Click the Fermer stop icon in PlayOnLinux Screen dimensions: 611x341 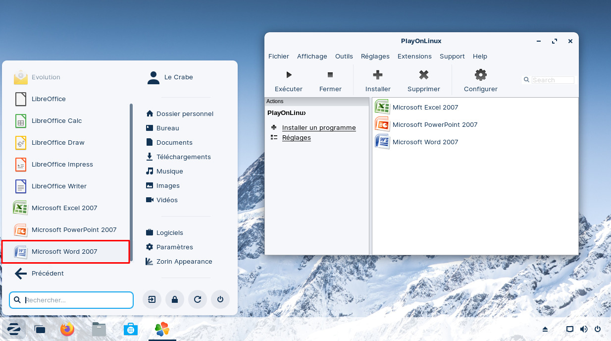pyautogui.click(x=330, y=75)
